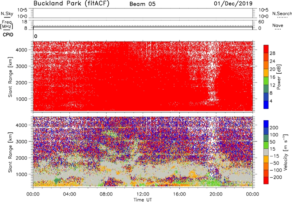Click the dotted Nave line in Freq panel
The image size is (292, 202).
point(143,26)
